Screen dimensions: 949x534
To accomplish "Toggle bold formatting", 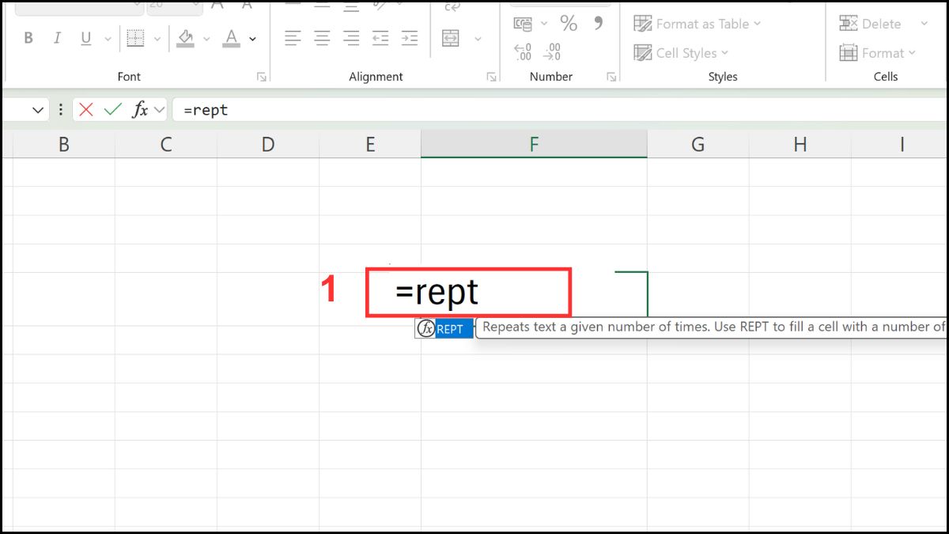I will click(28, 37).
